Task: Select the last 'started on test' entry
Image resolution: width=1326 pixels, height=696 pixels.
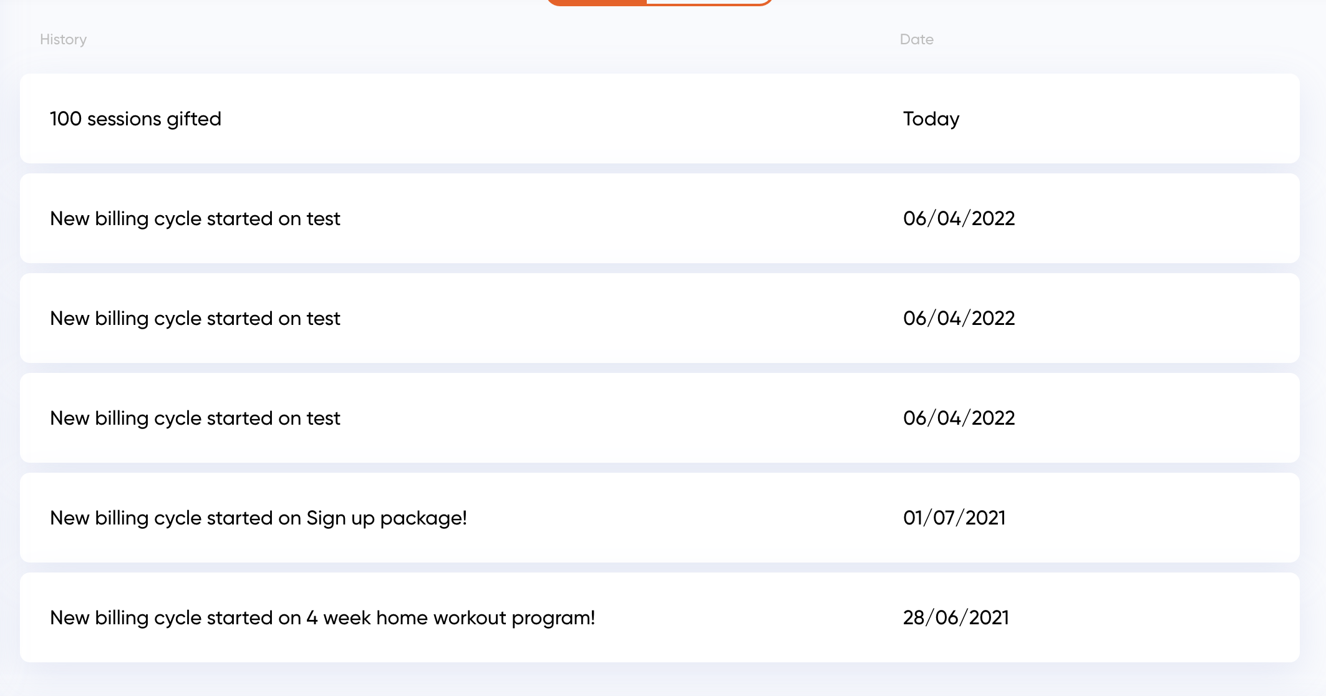Action: (660, 418)
